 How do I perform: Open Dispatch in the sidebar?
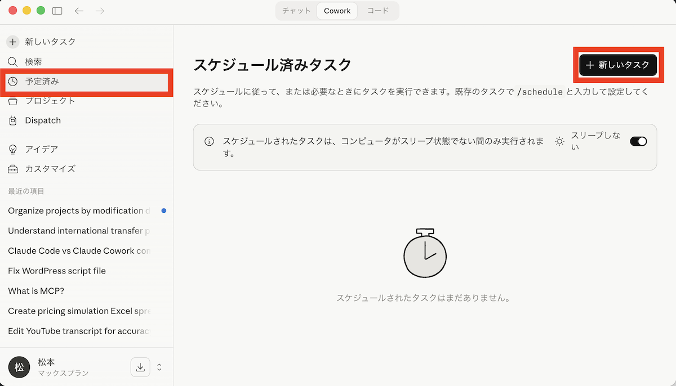tap(42, 120)
